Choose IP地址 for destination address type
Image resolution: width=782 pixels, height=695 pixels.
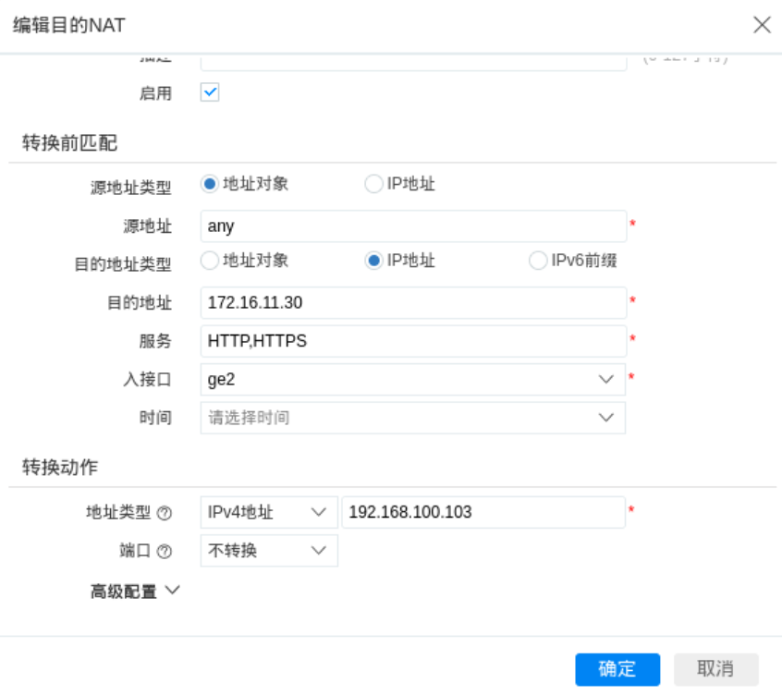point(373,261)
